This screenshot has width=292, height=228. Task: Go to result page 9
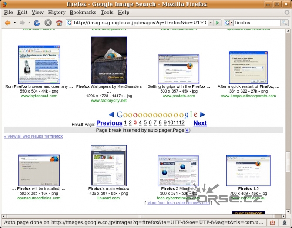[165, 122]
